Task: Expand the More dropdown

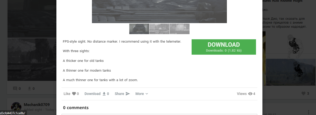Action: tap(142, 94)
